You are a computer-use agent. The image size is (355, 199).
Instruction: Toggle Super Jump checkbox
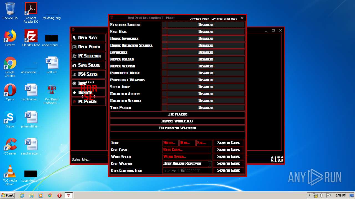(x=164, y=87)
